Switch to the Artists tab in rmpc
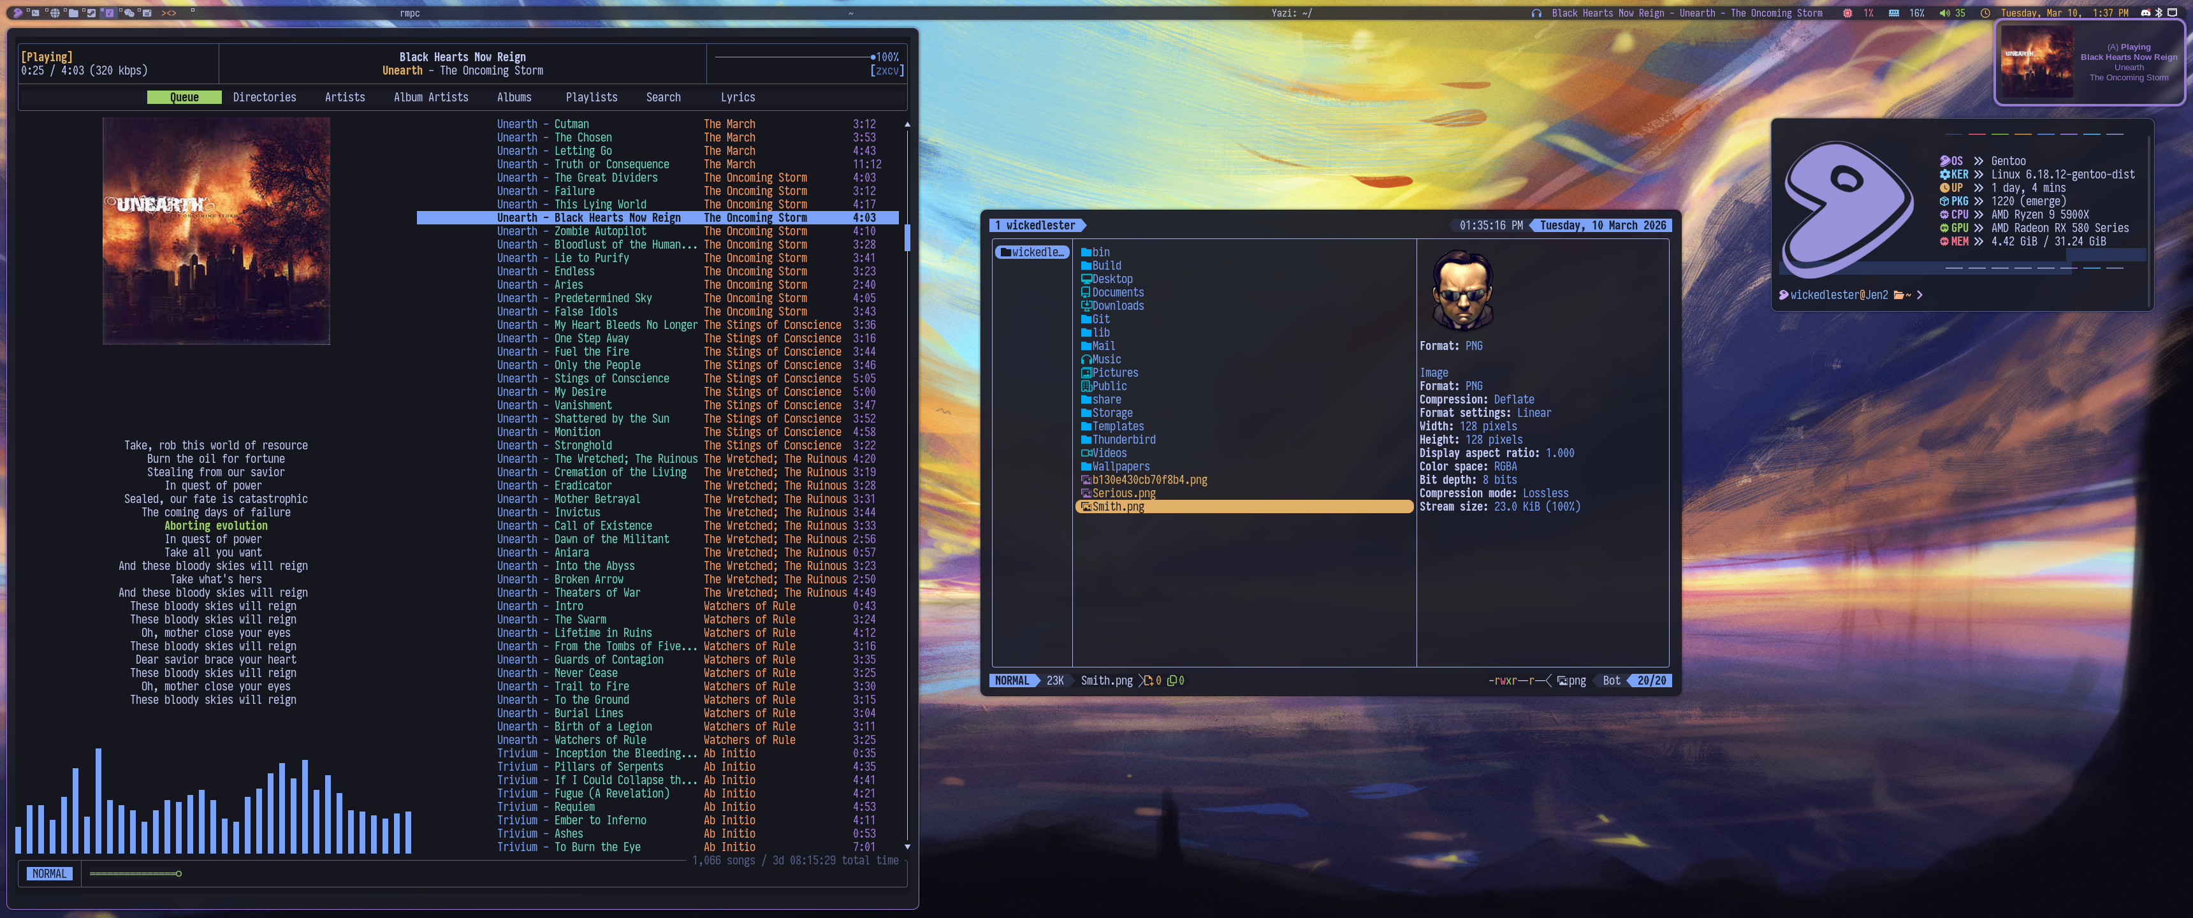Image resolution: width=2193 pixels, height=918 pixels. pyautogui.click(x=345, y=97)
